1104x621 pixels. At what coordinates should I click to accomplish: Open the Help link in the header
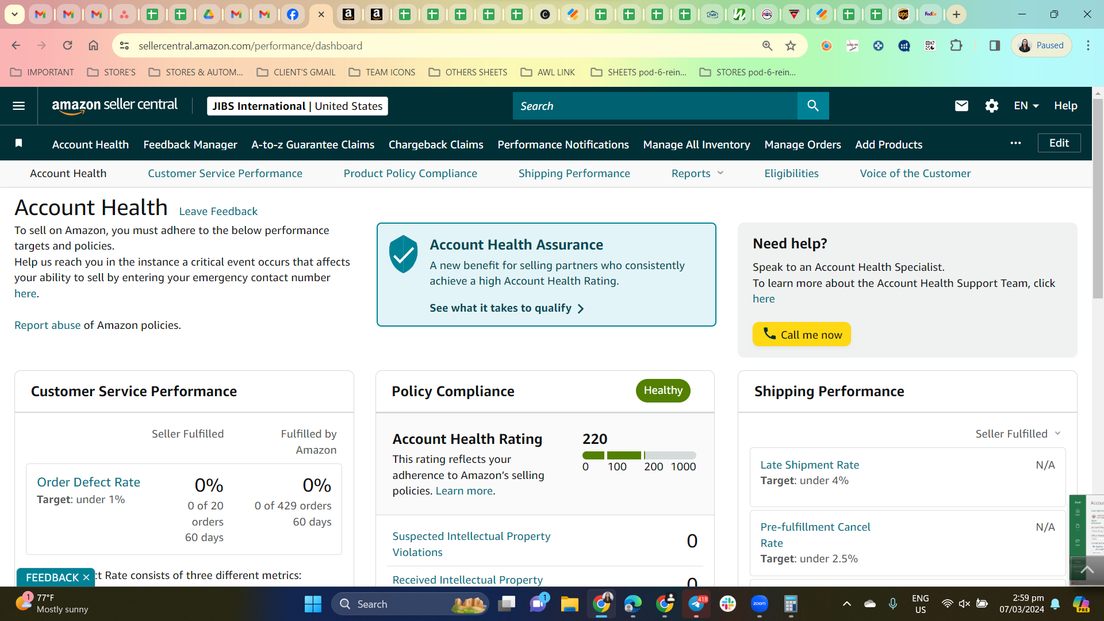[x=1065, y=106]
